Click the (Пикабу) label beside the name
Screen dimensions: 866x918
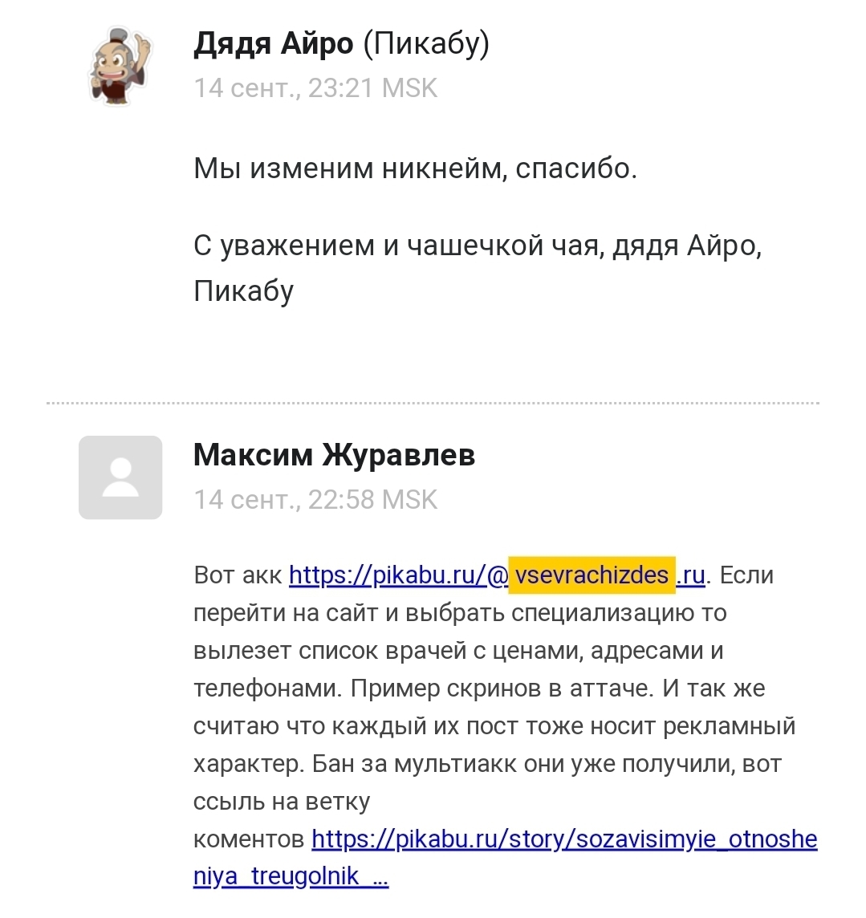pyautogui.click(x=426, y=43)
